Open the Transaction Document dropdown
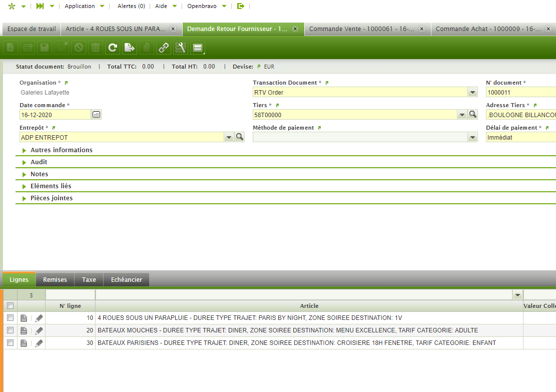Image resolution: width=556 pixels, height=392 pixels. (x=472, y=93)
